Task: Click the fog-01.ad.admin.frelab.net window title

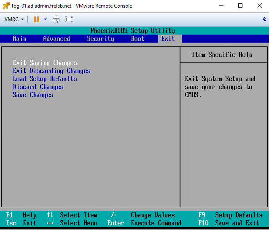Action: pos(72,6)
